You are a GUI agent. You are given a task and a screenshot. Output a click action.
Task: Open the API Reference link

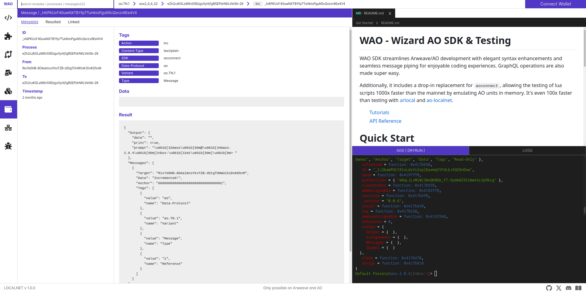coord(385,121)
